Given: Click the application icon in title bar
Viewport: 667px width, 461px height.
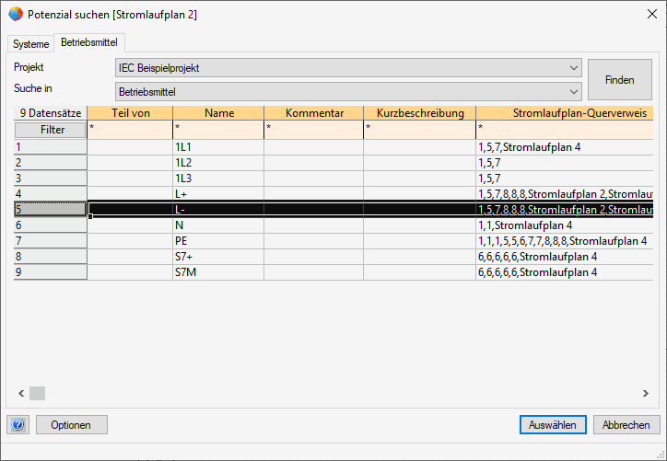Looking at the screenshot, I should click(15, 15).
